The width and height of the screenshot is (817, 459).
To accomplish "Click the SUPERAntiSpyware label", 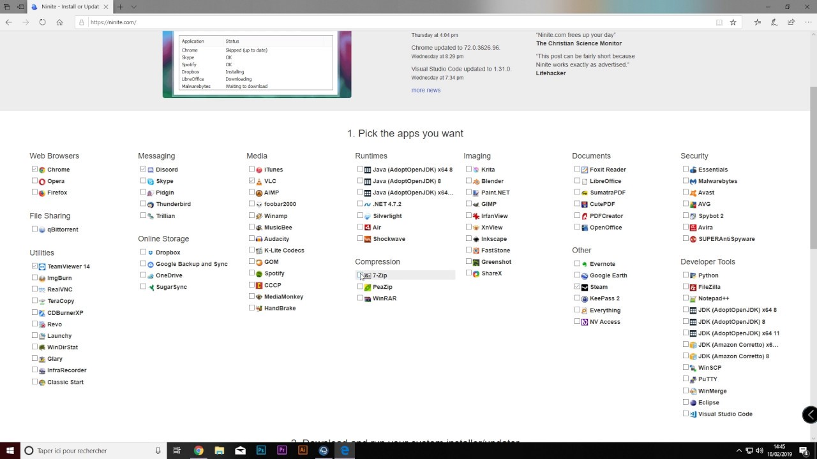I will [726, 239].
